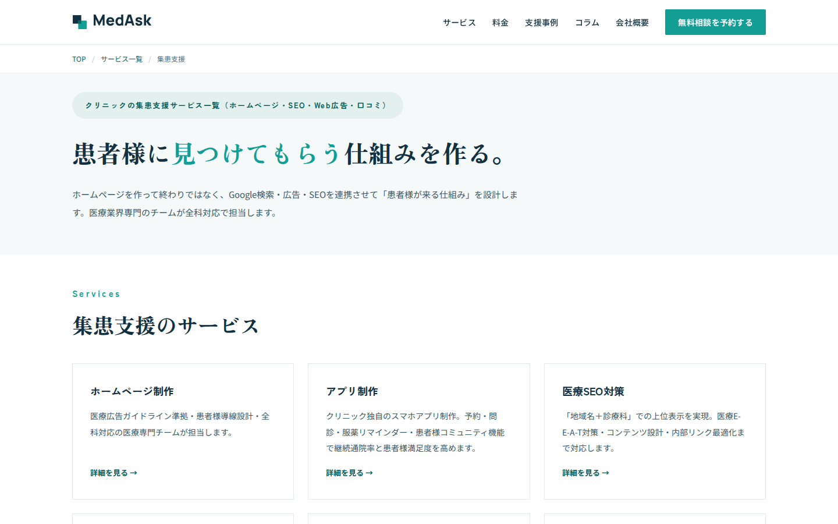Open the コラム navigation item
The width and height of the screenshot is (838, 524).
click(x=587, y=23)
